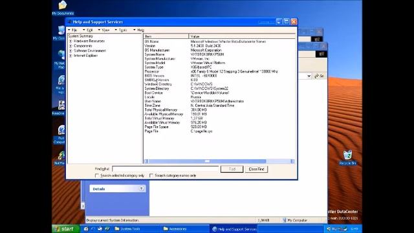
Task: Click first Quick Launch icon in taskbar
Action: click(86, 228)
